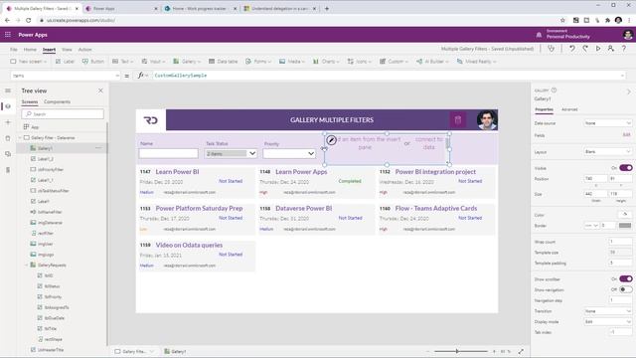
Task: Open the Charts dropdown in ribbon
Action: (x=327, y=62)
